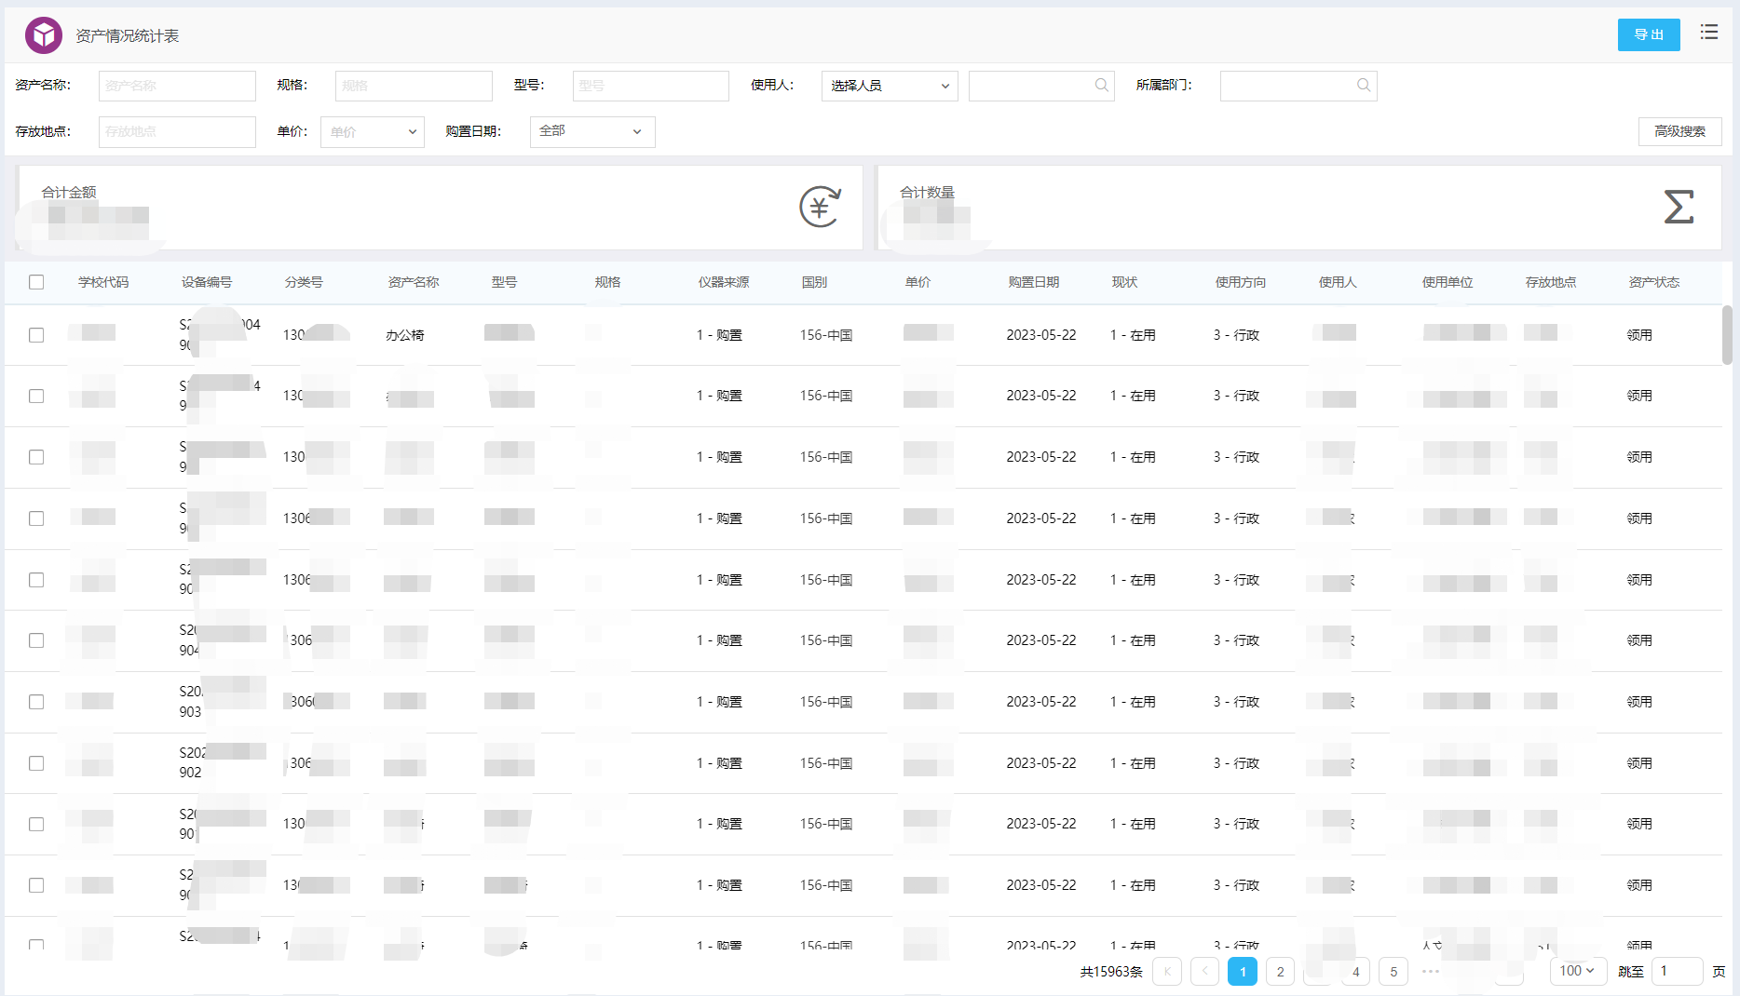Click the 设备编号 column header

(207, 282)
